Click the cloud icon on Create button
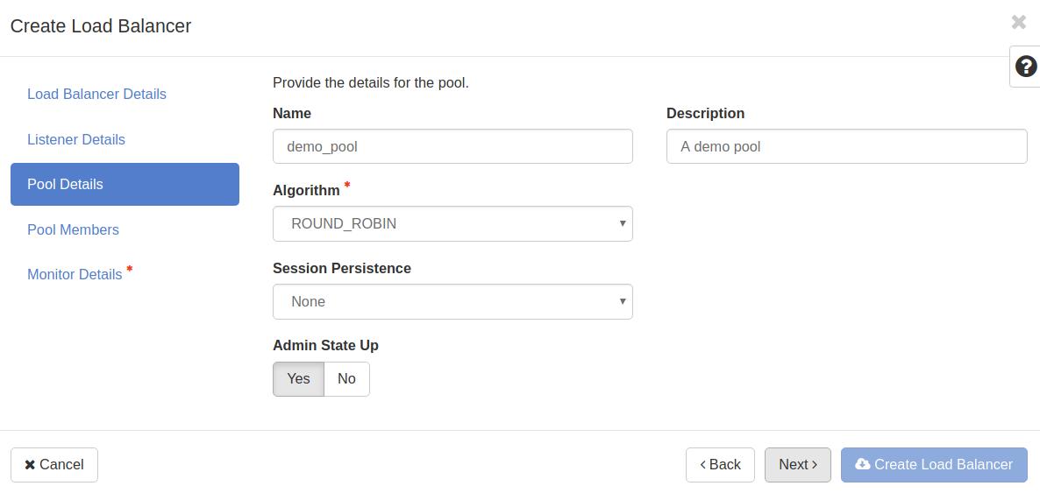The image size is (1040, 493). (863, 464)
